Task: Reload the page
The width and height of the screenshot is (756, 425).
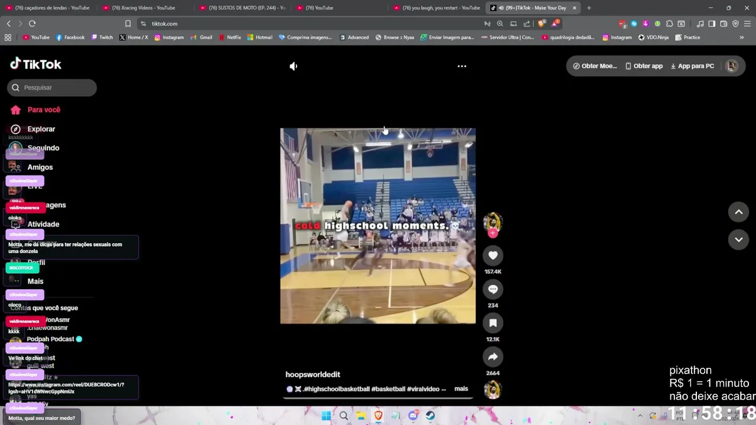Action: (x=32, y=24)
